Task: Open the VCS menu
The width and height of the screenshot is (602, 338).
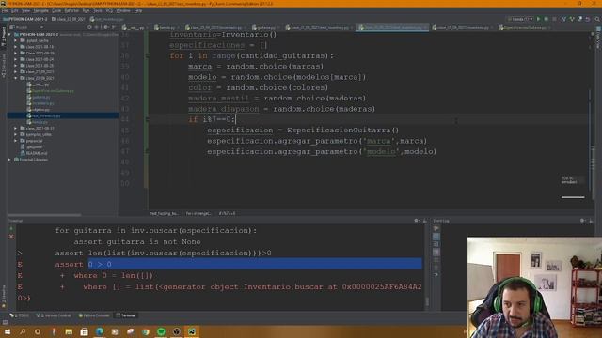Action: click(109, 10)
